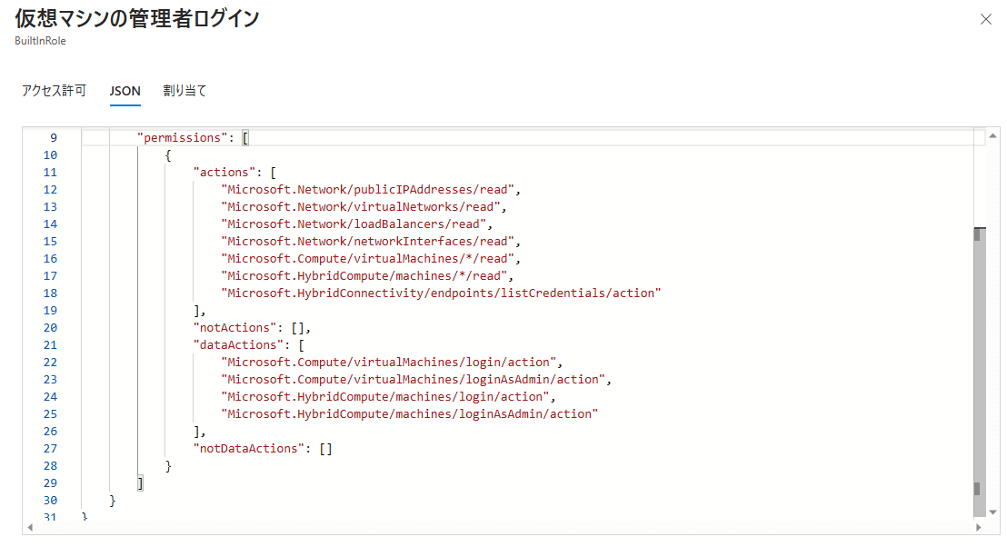Viewport: 1007px width, 547px height.
Task: Click the vertical scrollbar thumb
Action: [x=980, y=371]
